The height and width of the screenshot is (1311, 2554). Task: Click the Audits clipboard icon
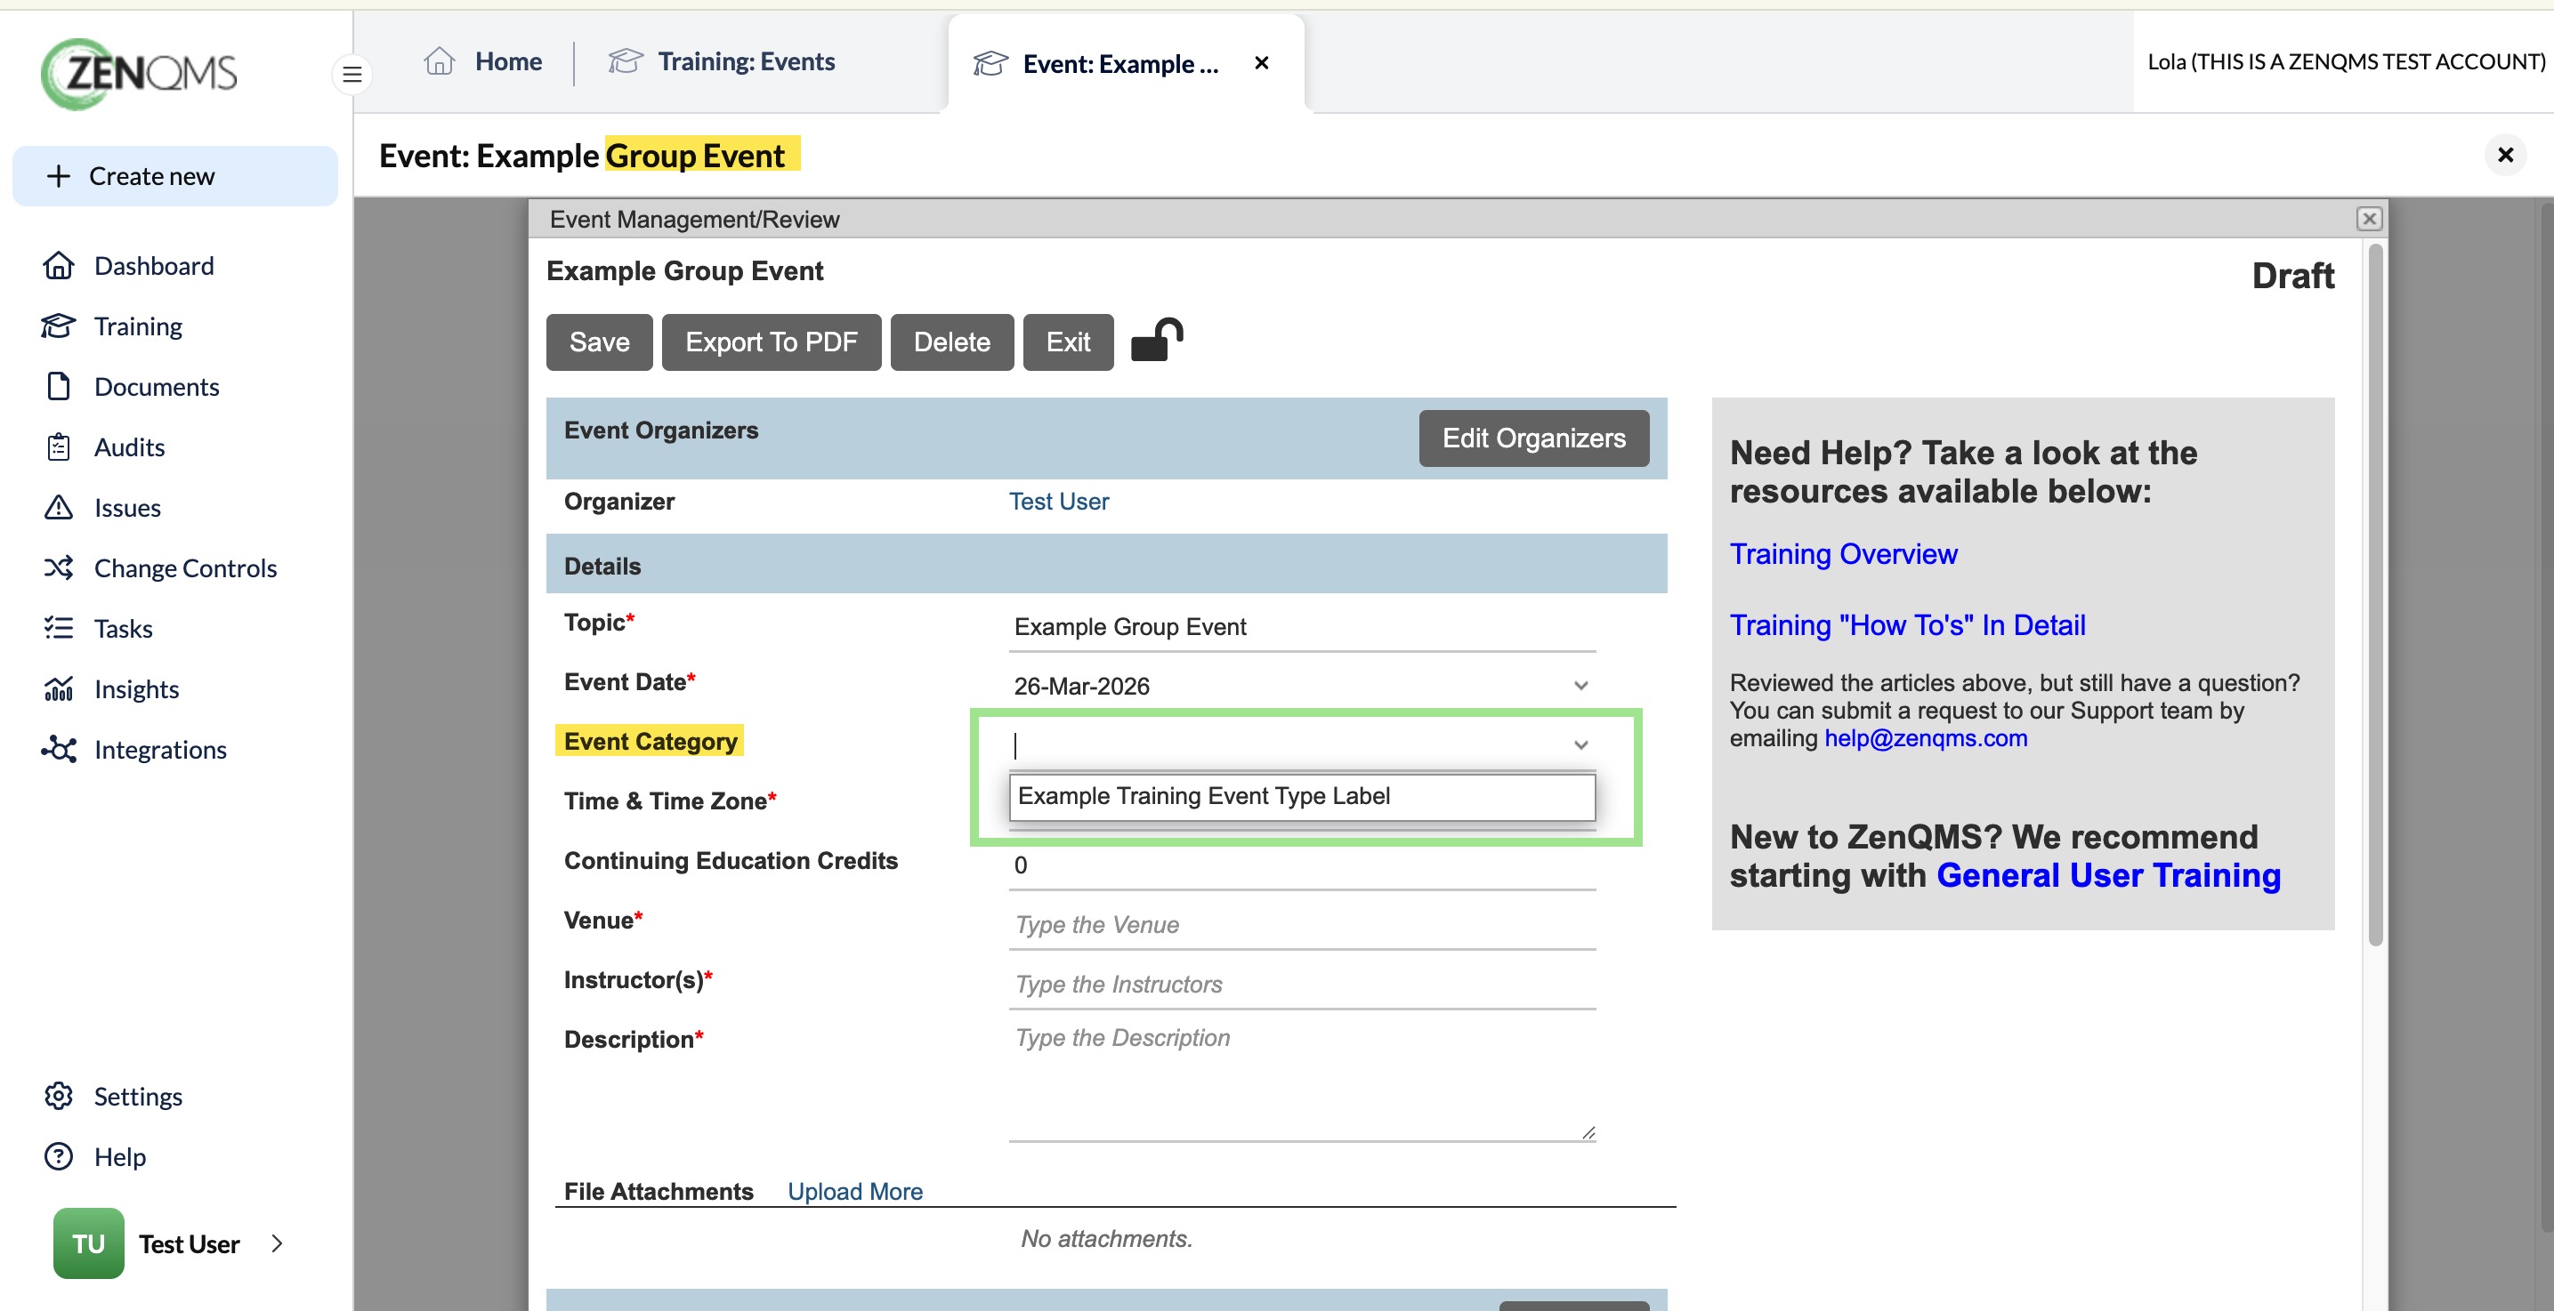[59, 446]
